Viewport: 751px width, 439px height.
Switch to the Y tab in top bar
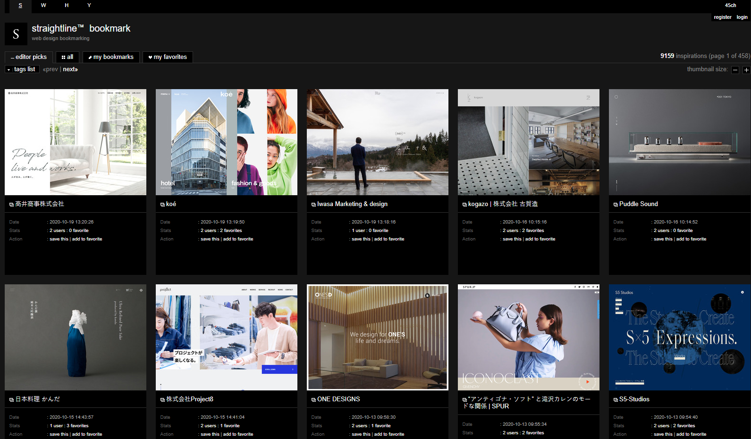coord(89,6)
